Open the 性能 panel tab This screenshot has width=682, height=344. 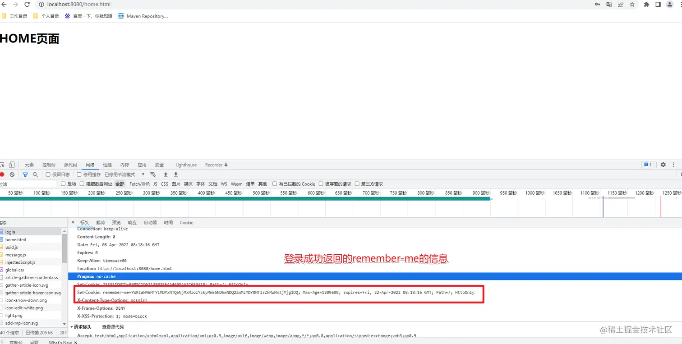click(x=107, y=165)
